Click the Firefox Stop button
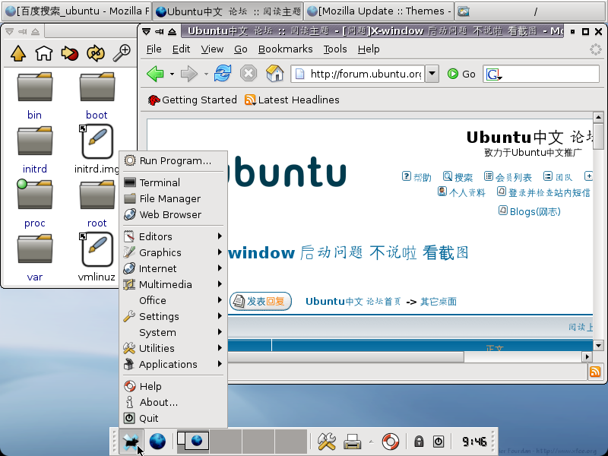The height and width of the screenshot is (456, 608). click(x=249, y=73)
